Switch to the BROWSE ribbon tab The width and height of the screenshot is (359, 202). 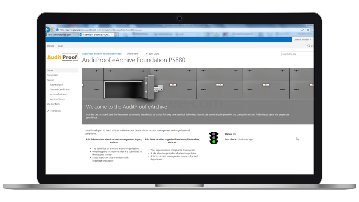coord(50,46)
